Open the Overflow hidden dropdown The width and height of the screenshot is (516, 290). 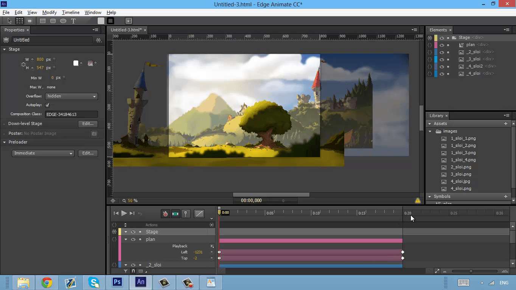click(71, 96)
